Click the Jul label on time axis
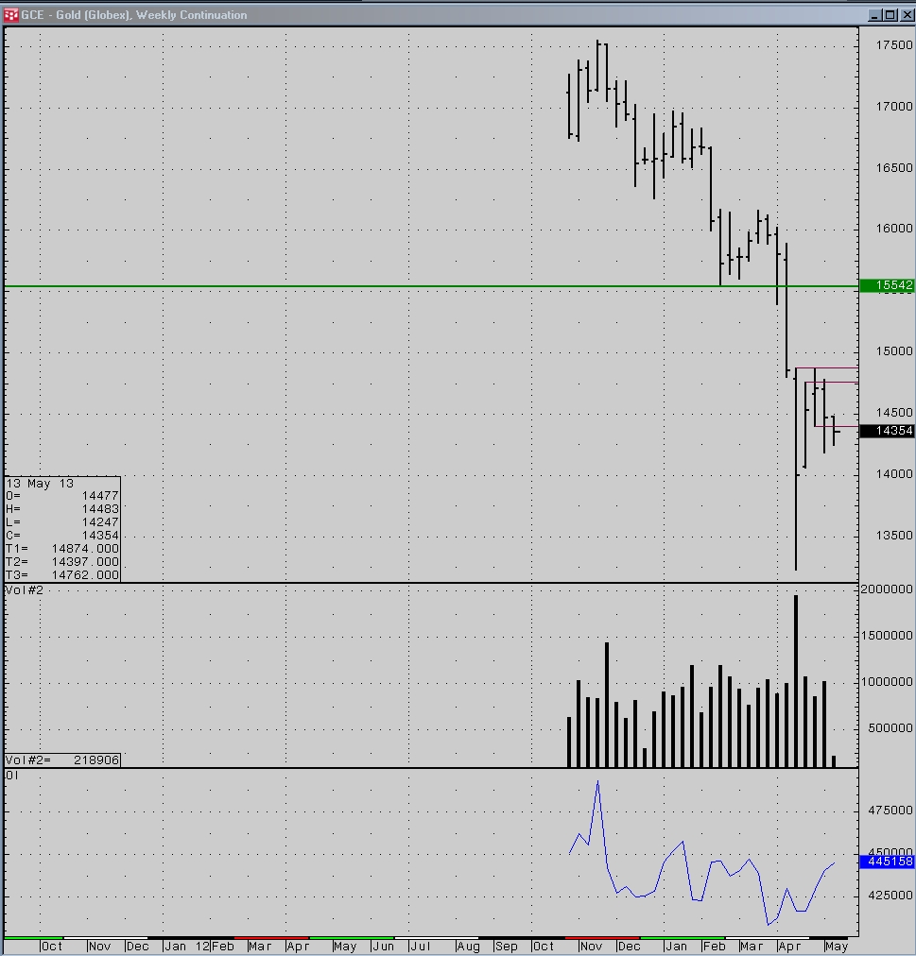 point(421,947)
